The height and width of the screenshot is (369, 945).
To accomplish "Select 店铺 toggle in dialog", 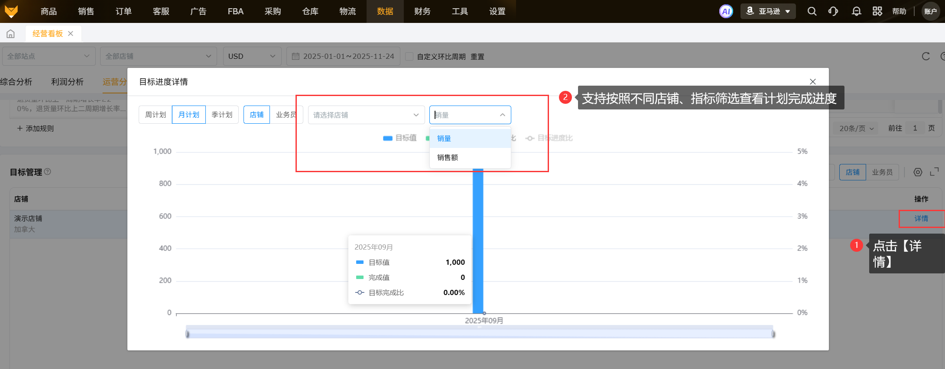I will tap(257, 115).
